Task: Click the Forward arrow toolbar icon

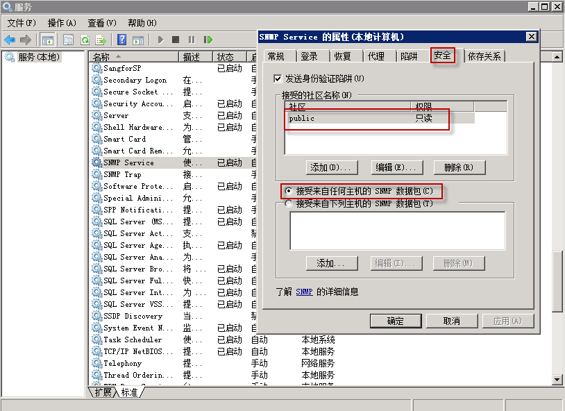Action: point(25,40)
